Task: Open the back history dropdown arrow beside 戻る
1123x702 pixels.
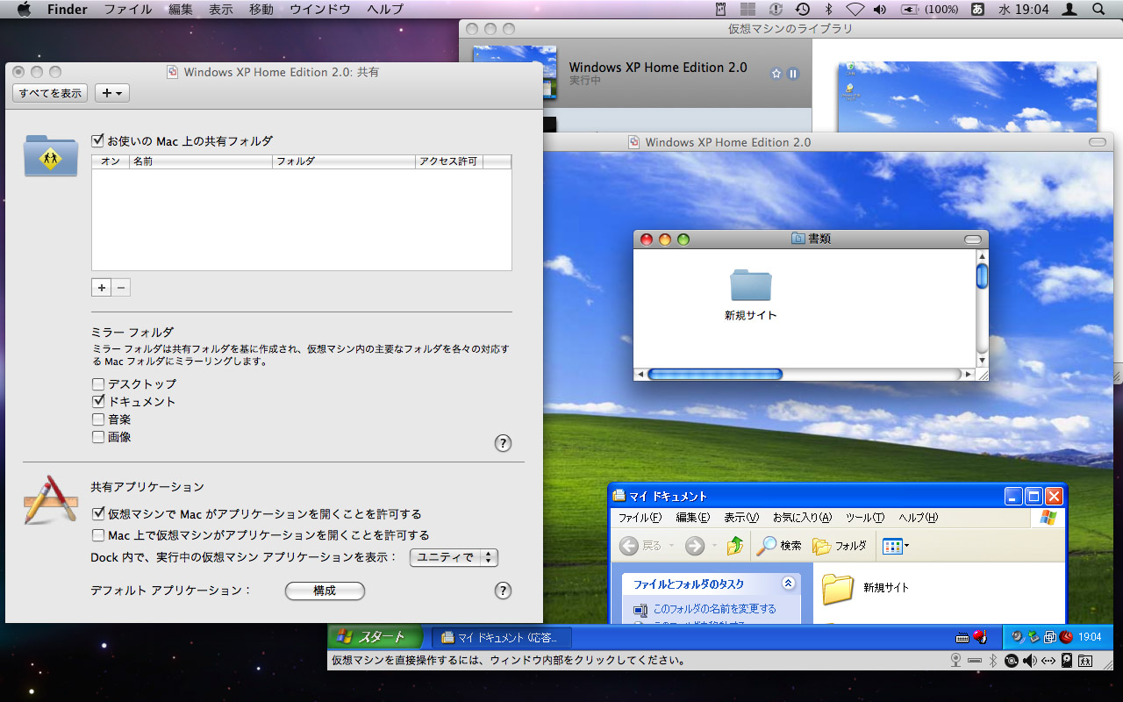Action: (672, 546)
